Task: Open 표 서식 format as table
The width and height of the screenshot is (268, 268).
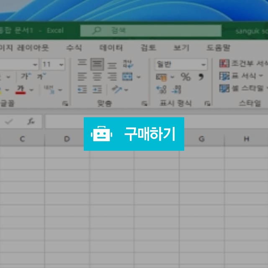Action: pyautogui.click(x=241, y=76)
